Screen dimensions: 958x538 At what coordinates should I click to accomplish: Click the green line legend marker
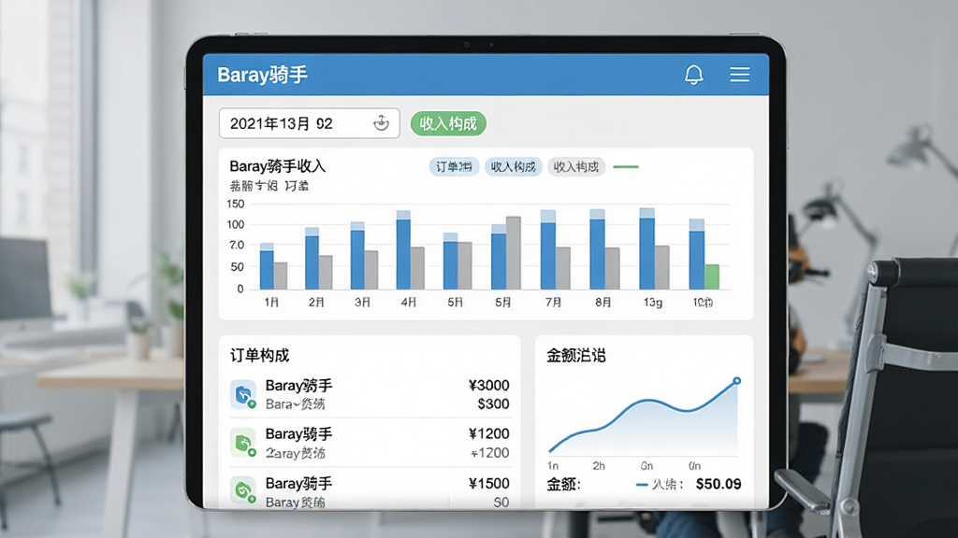click(x=626, y=166)
